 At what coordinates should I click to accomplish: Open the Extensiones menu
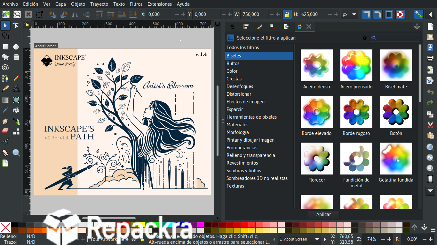click(160, 4)
